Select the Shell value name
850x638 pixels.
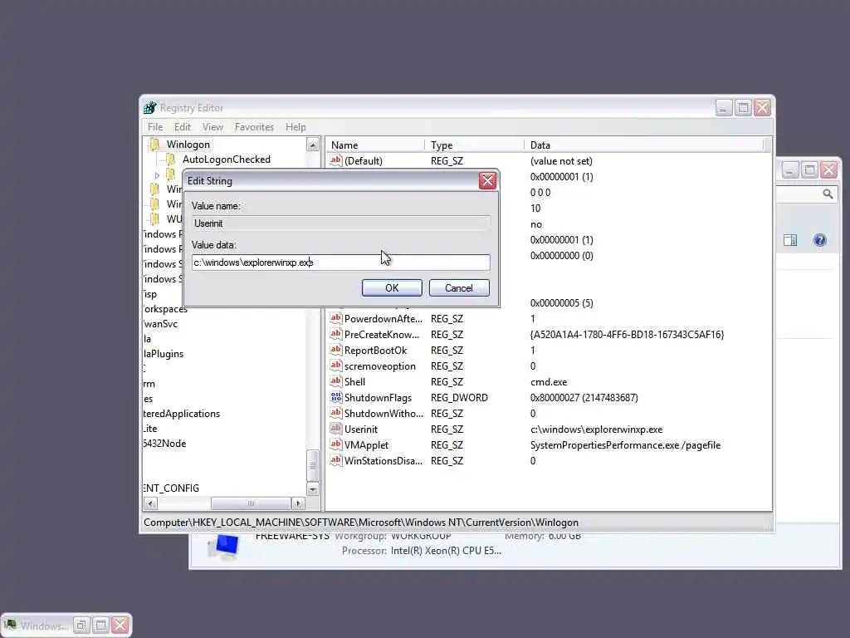click(x=354, y=382)
